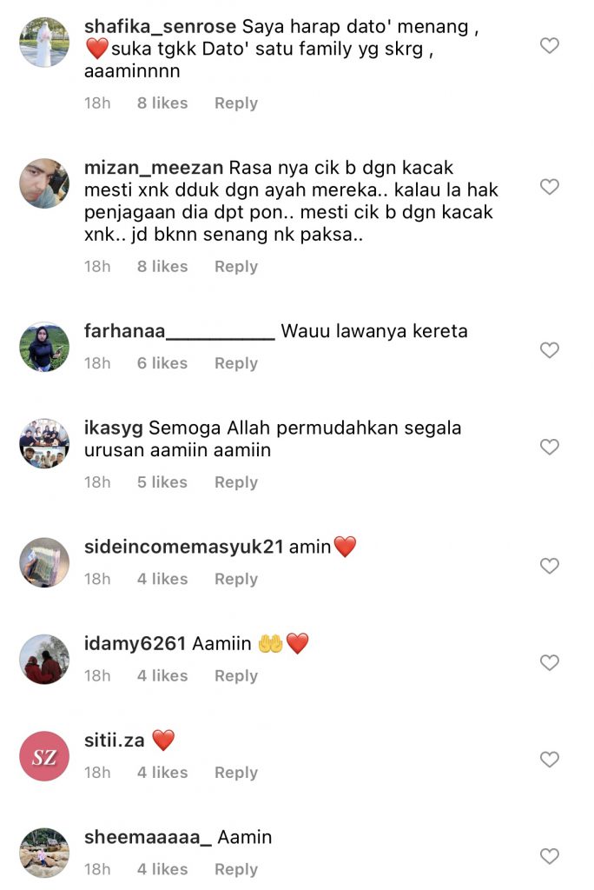594x890 pixels.
Task: Open the SZ initials avatar
Action: 44,756
